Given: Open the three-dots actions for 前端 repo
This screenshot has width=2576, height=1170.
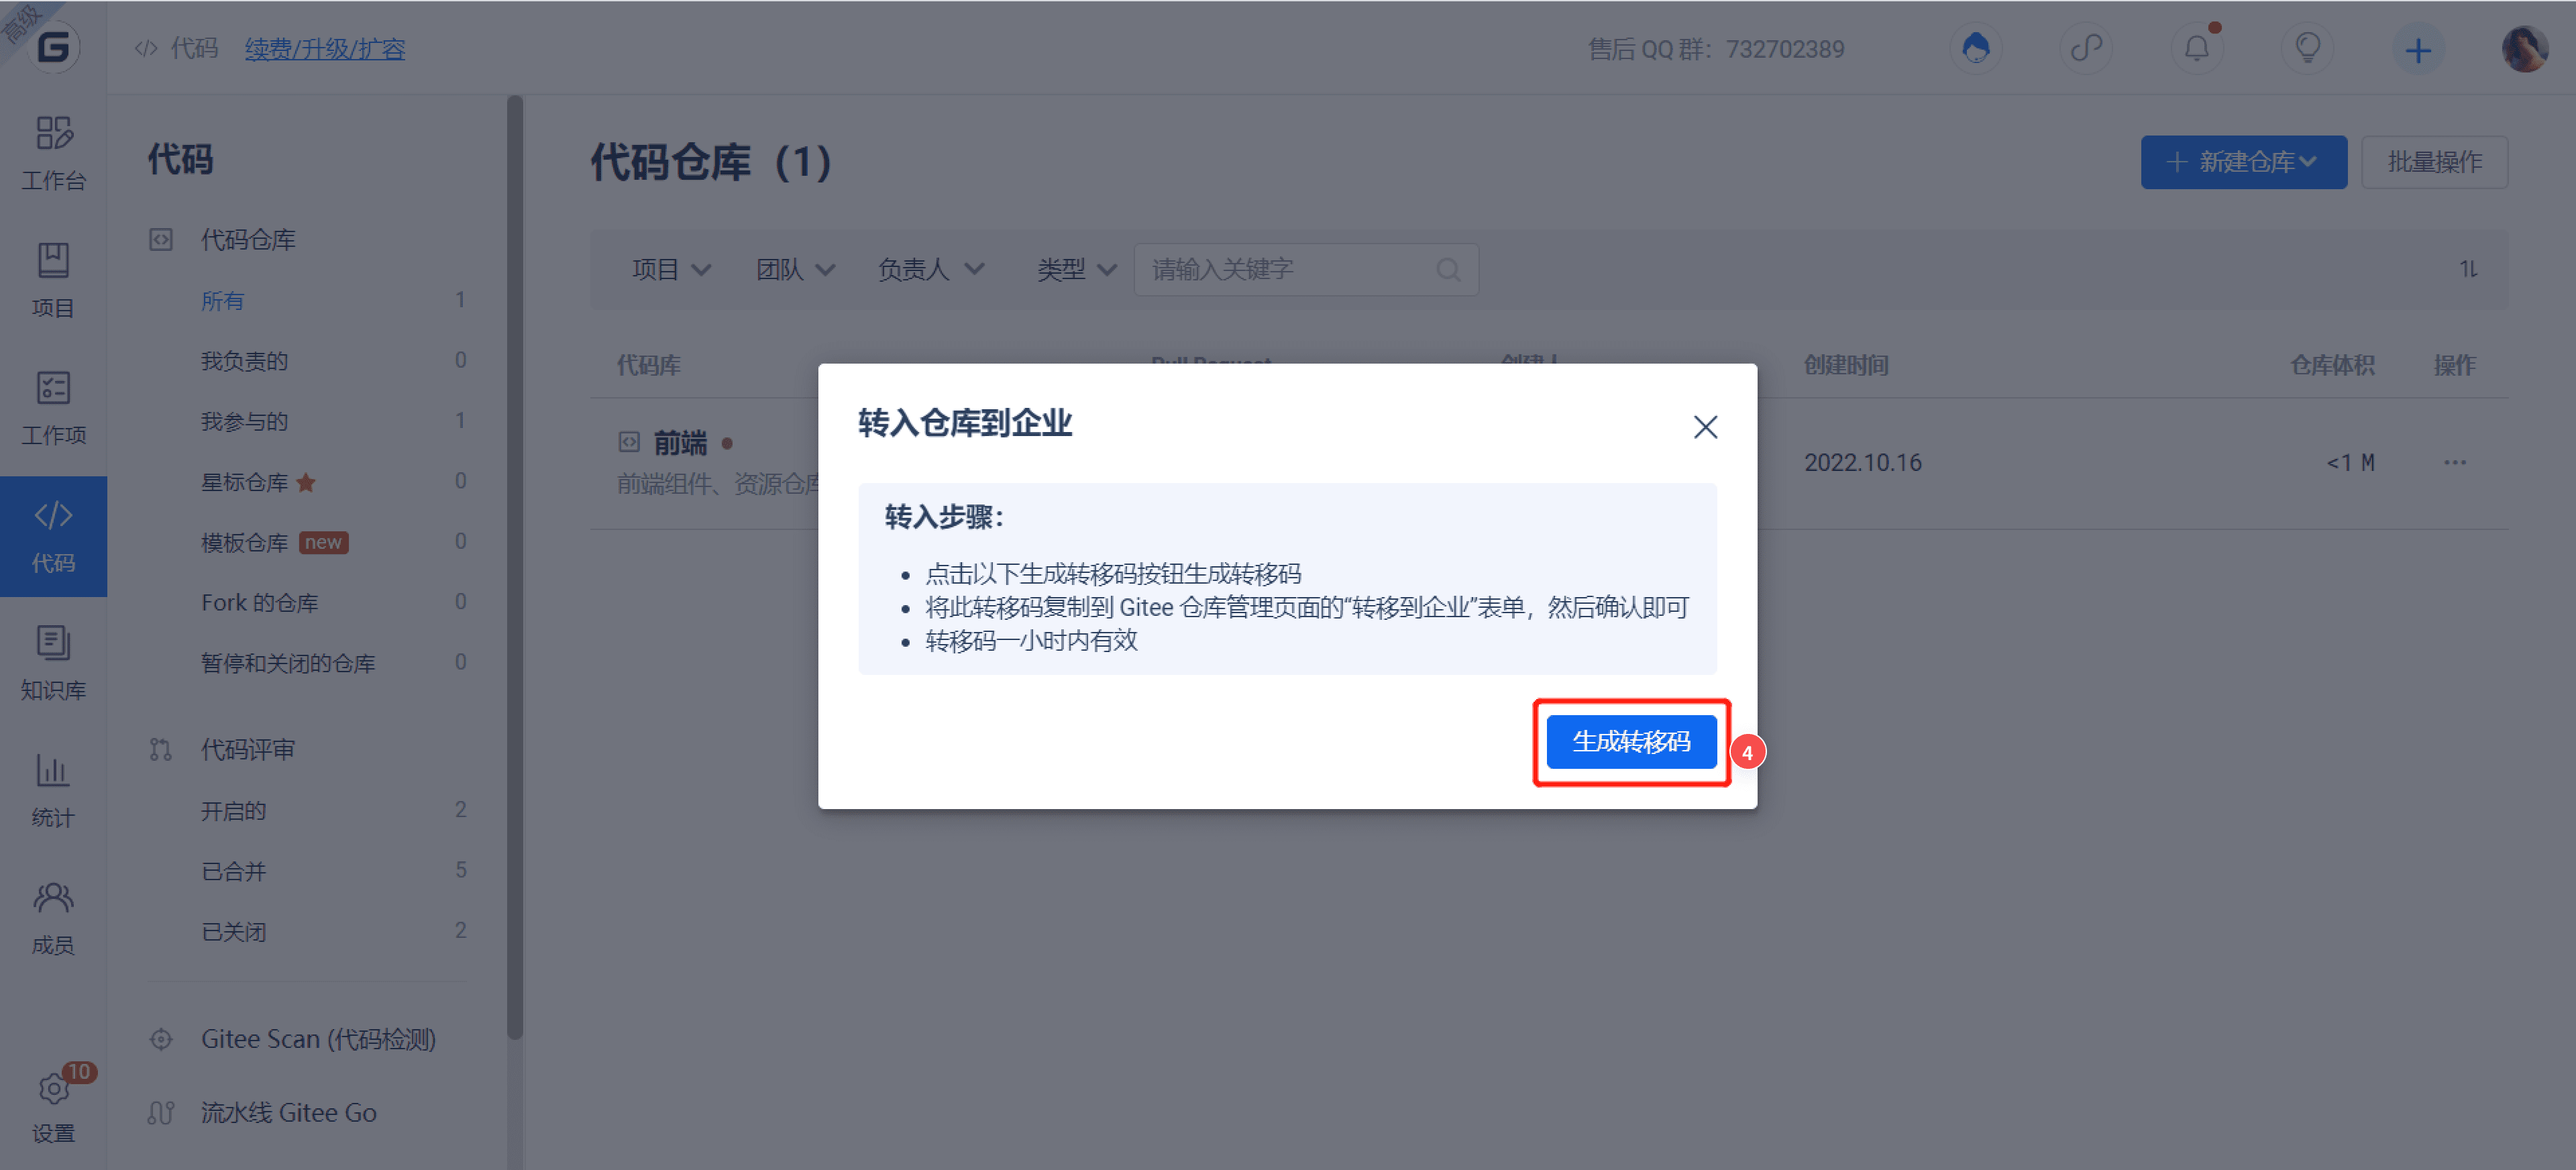Looking at the screenshot, I should [x=2455, y=462].
